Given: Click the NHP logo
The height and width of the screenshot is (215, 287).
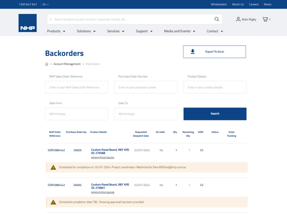Looking at the screenshot, I should pyautogui.click(x=28, y=23).
